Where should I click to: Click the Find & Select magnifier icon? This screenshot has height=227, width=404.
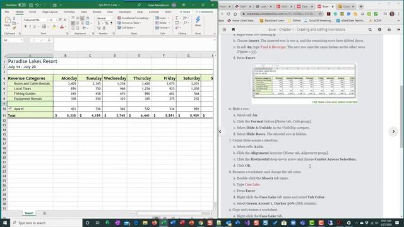coord(185,23)
